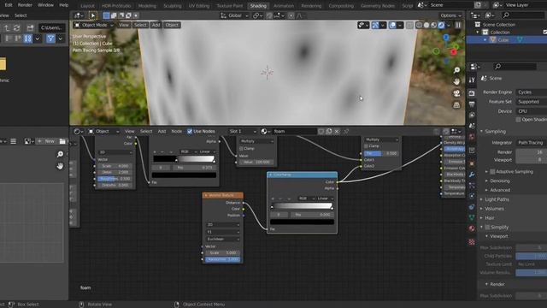Toggle viewport gizmos button

(x=375, y=25)
